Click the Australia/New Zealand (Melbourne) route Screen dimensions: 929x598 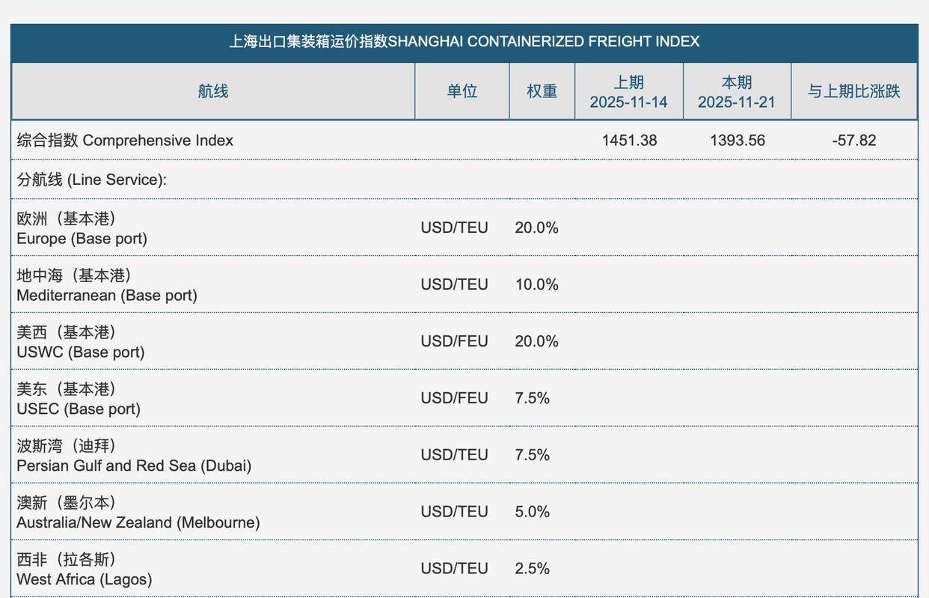(x=138, y=513)
